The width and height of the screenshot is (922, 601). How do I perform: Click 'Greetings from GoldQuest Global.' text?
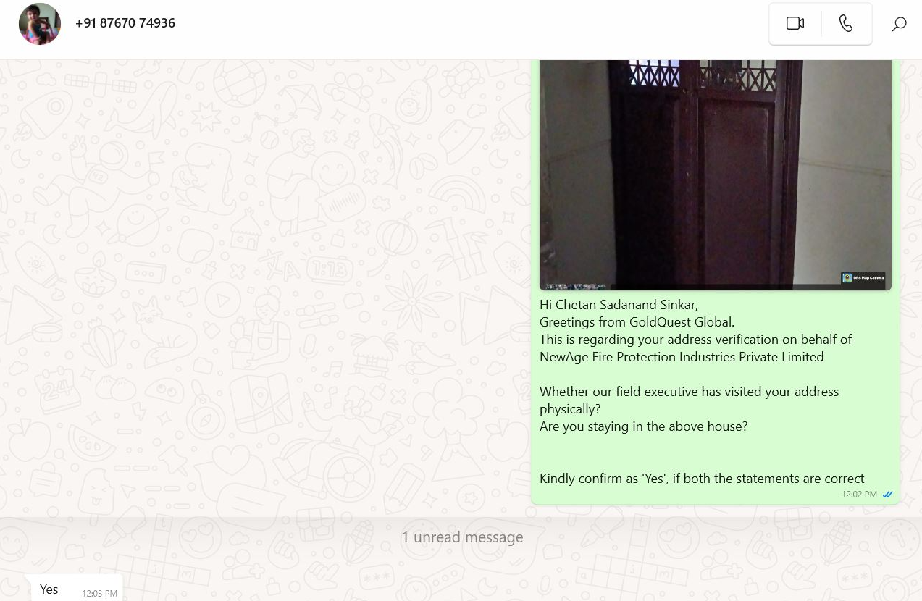point(637,322)
